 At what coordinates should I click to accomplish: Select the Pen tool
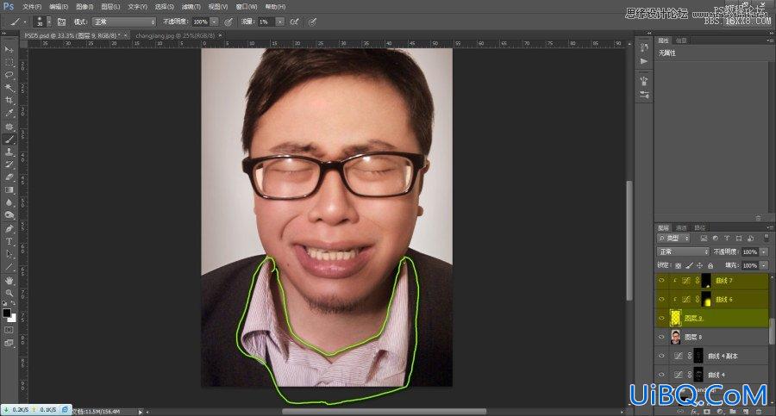point(9,228)
